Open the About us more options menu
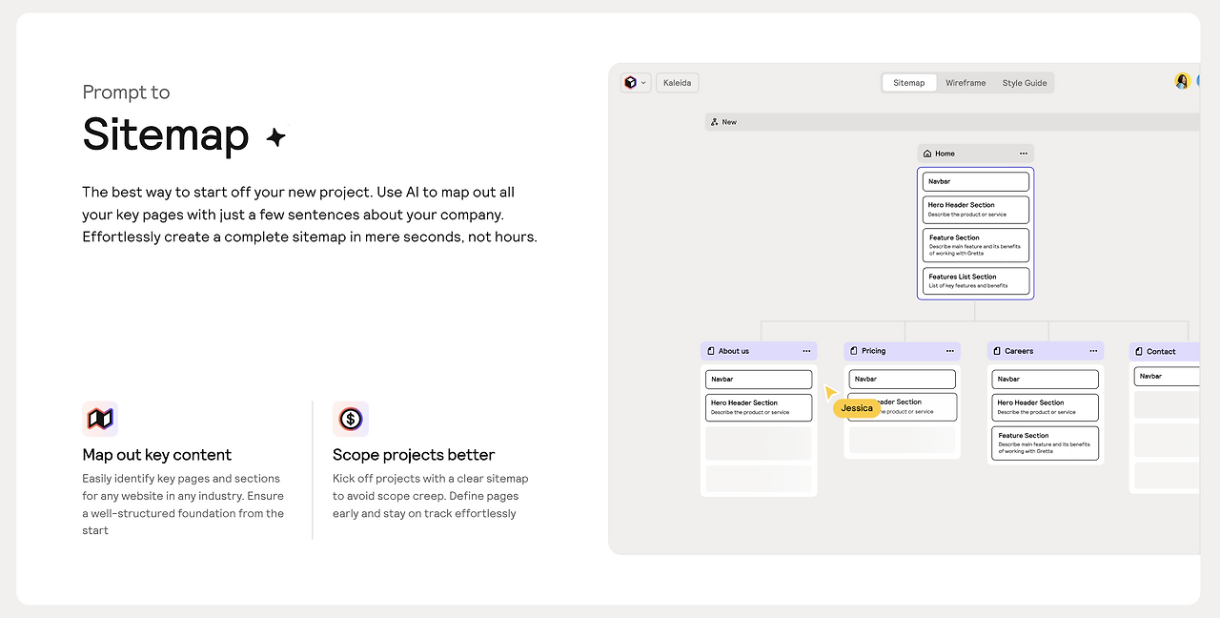Image resolution: width=1220 pixels, height=618 pixels. (x=806, y=351)
